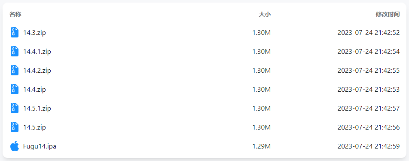
Task: Click the zip icon beside 14.5.zip
Action: point(15,127)
